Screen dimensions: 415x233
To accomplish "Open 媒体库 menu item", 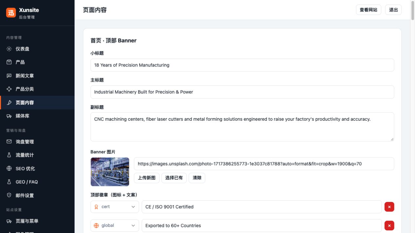I will coord(37,116).
